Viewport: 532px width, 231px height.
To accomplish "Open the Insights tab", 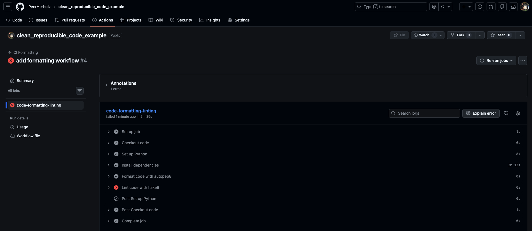I will 210,20.
